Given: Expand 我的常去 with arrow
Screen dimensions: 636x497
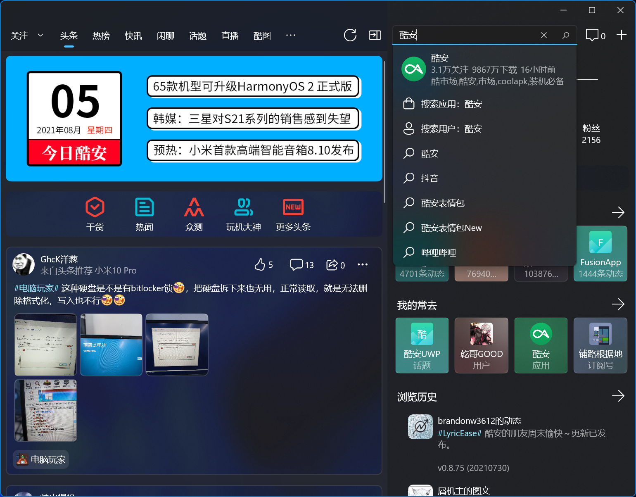Looking at the screenshot, I should pyautogui.click(x=618, y=304).
